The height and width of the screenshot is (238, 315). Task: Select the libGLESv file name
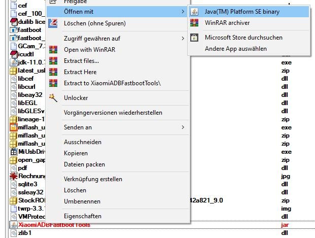[x=31, y=111]
